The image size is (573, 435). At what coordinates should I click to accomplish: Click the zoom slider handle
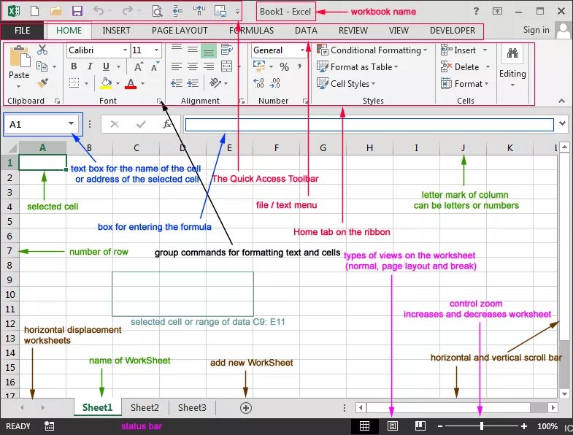click(x=482, y=426)
